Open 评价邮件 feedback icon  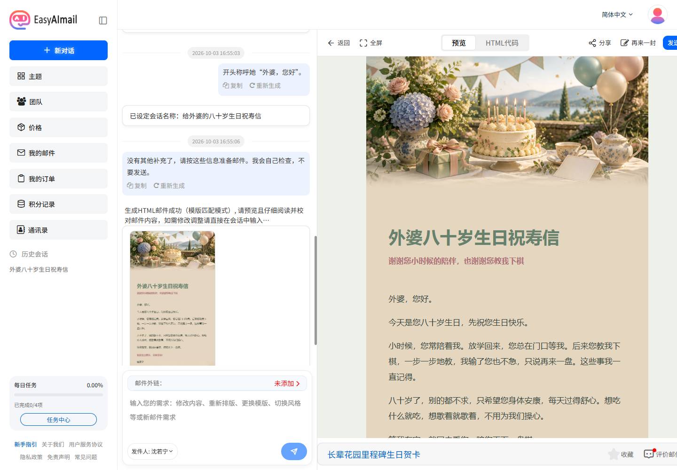[x=649, y=454]
